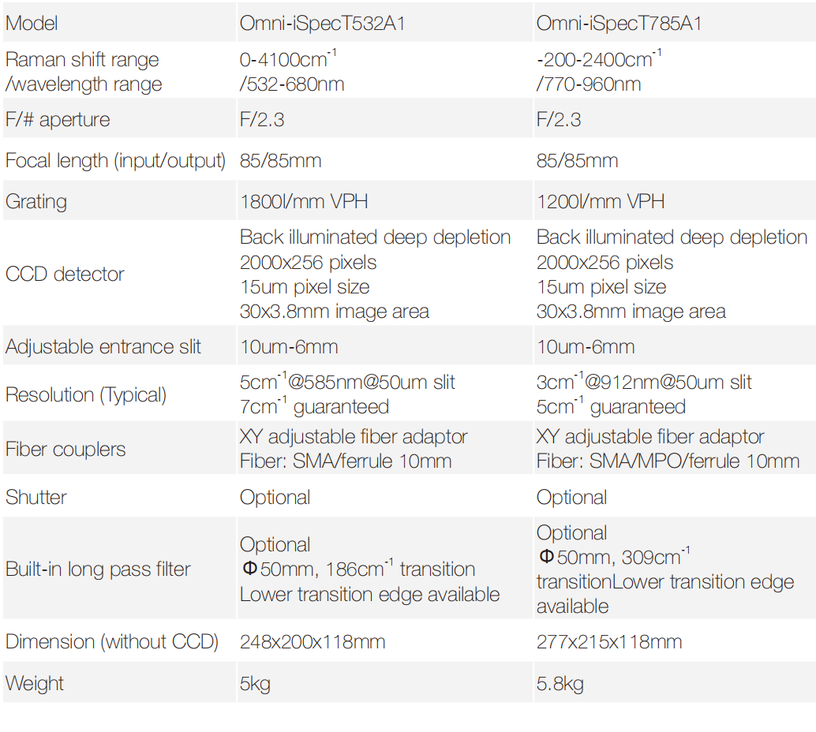
Task: Select the F/# aperture row label
Action: click(58, 120)
